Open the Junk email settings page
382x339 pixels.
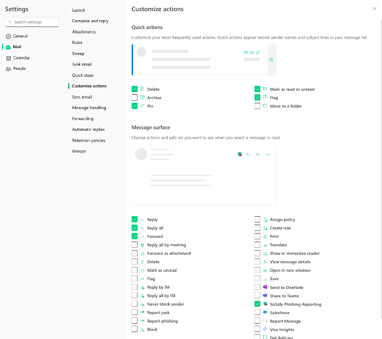82,64
